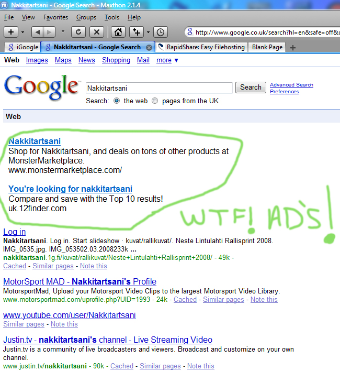Screen dimensions: 340x371
Task: Open Cached link for Justin.tv result
Action: pyautogui.click(x=122, y=366)
